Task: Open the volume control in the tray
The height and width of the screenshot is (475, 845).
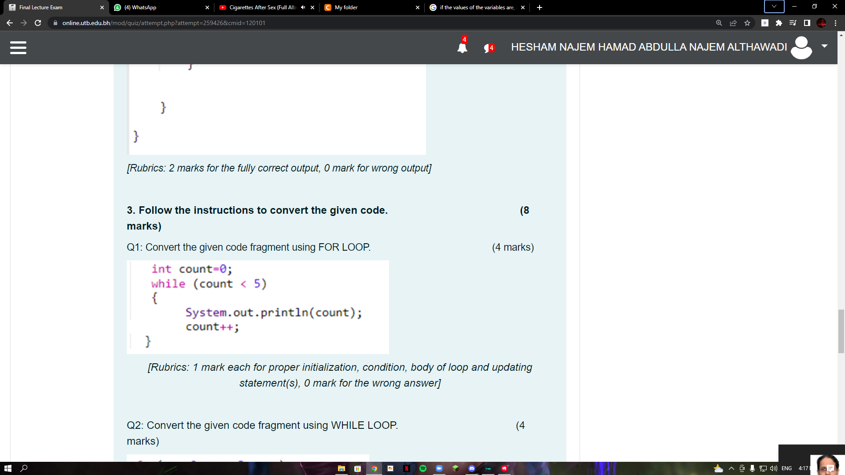Action: pyautogui.click(x=773, y=469)
